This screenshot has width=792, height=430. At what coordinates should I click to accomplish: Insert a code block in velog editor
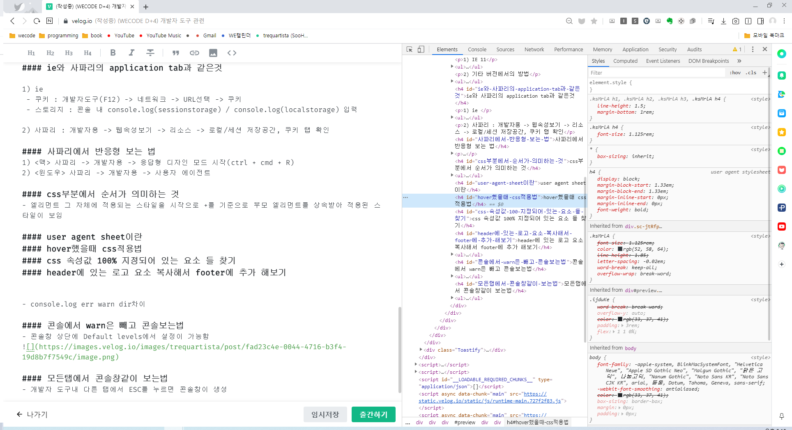tap(232, 53)
